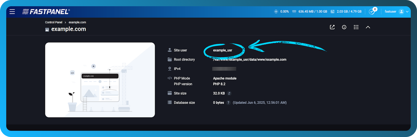Image resolution: width=417 pixels, height=137 pixels.
Task: Click the CPU usage indicator icon
Action: tap(276, 12)
